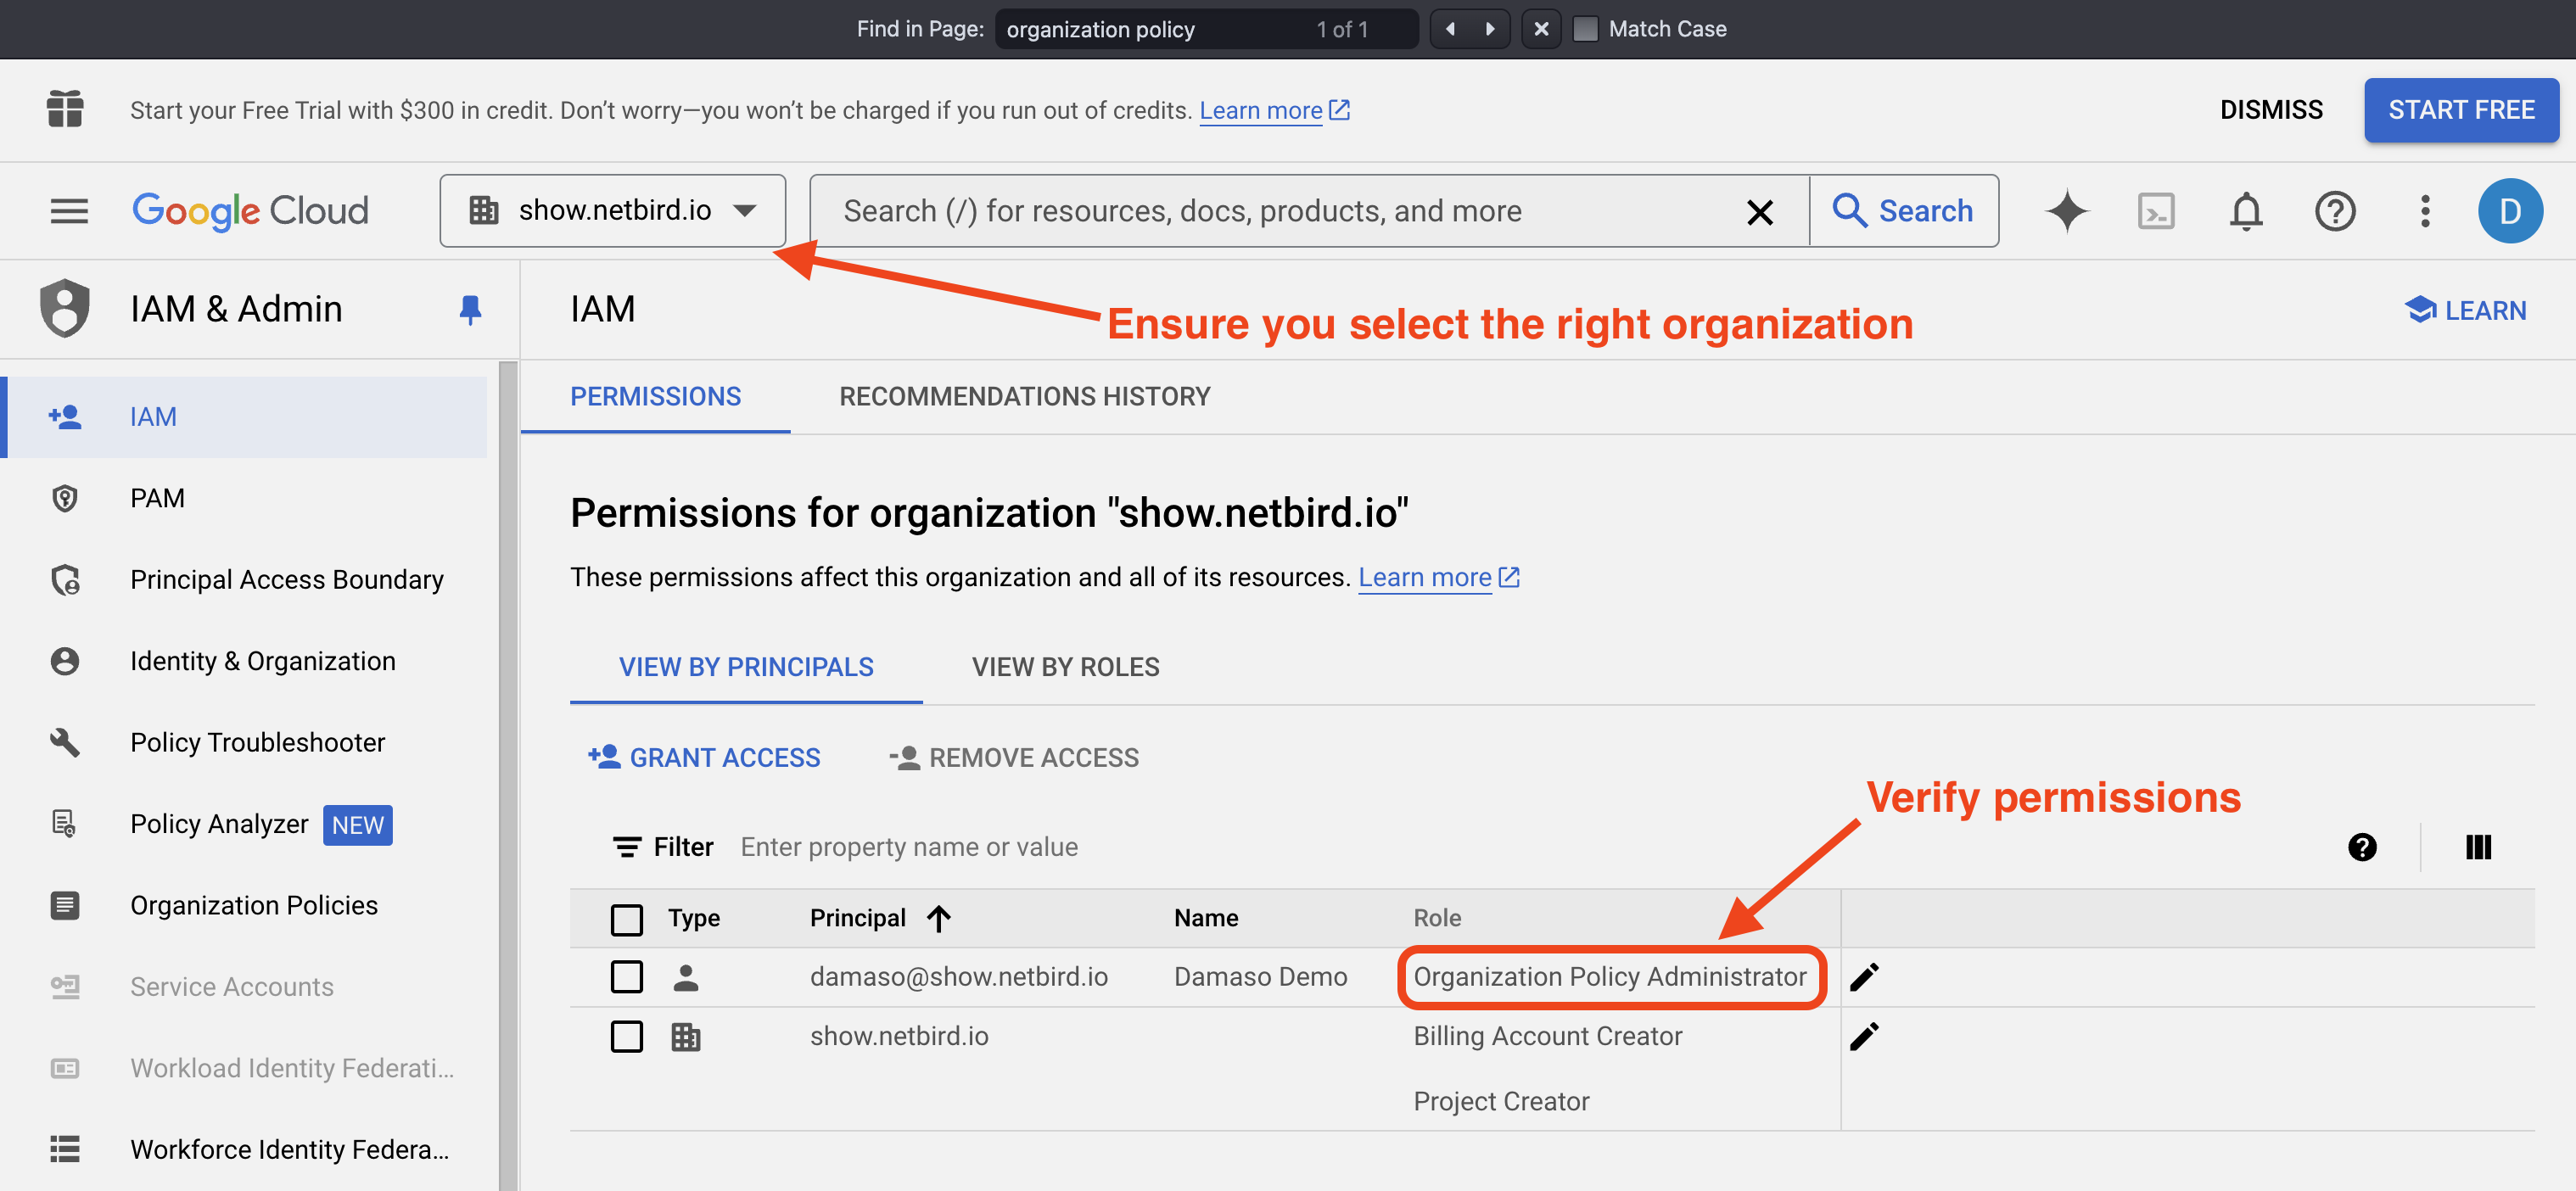Check the first row checkbox in permissions table
2576x1191 pixels.
(626, 976)
